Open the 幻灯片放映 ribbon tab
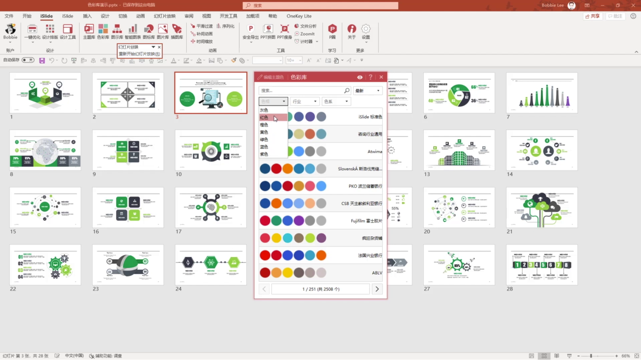641x360 pixels. pos(165,16)
